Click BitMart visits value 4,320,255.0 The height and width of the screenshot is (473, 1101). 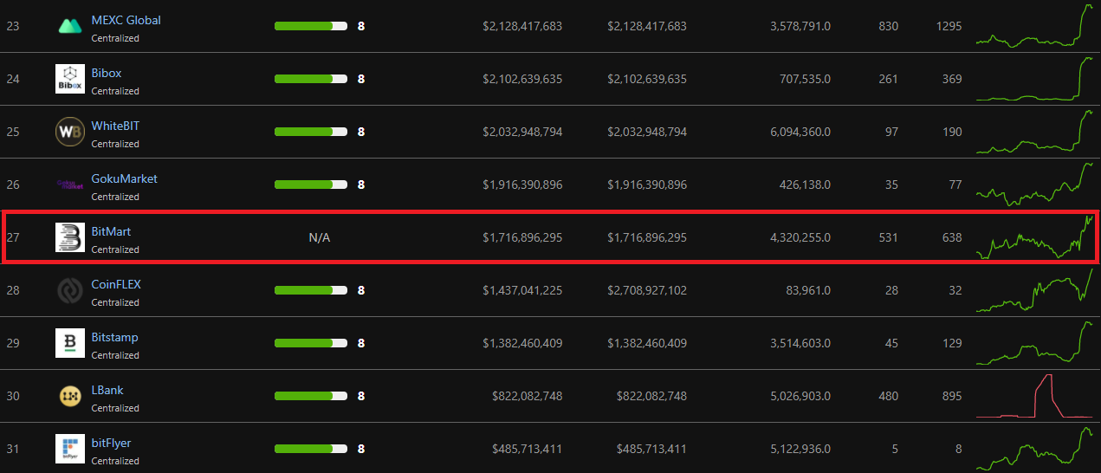(x=800, y=237)
